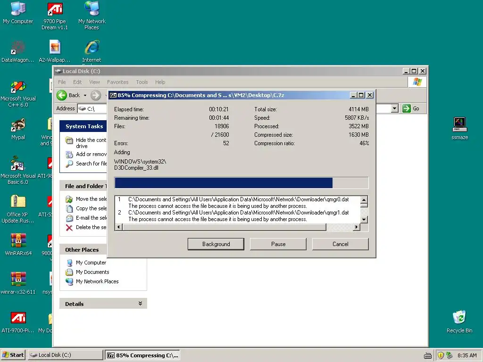Open 9700 Pipe Dream v1.1 shortcut
The height and width of the screenshot is (362, 483).
click(55, 16)
